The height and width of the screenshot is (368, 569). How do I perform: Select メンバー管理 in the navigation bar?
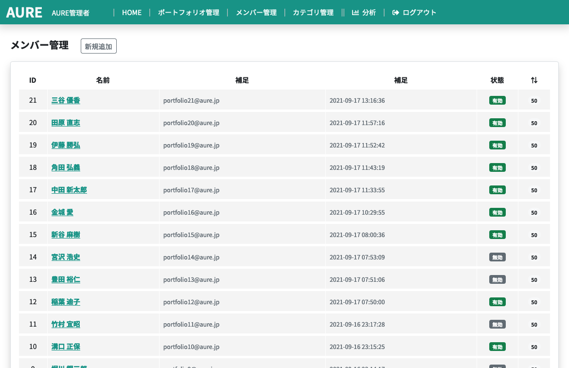pos(256,13)
